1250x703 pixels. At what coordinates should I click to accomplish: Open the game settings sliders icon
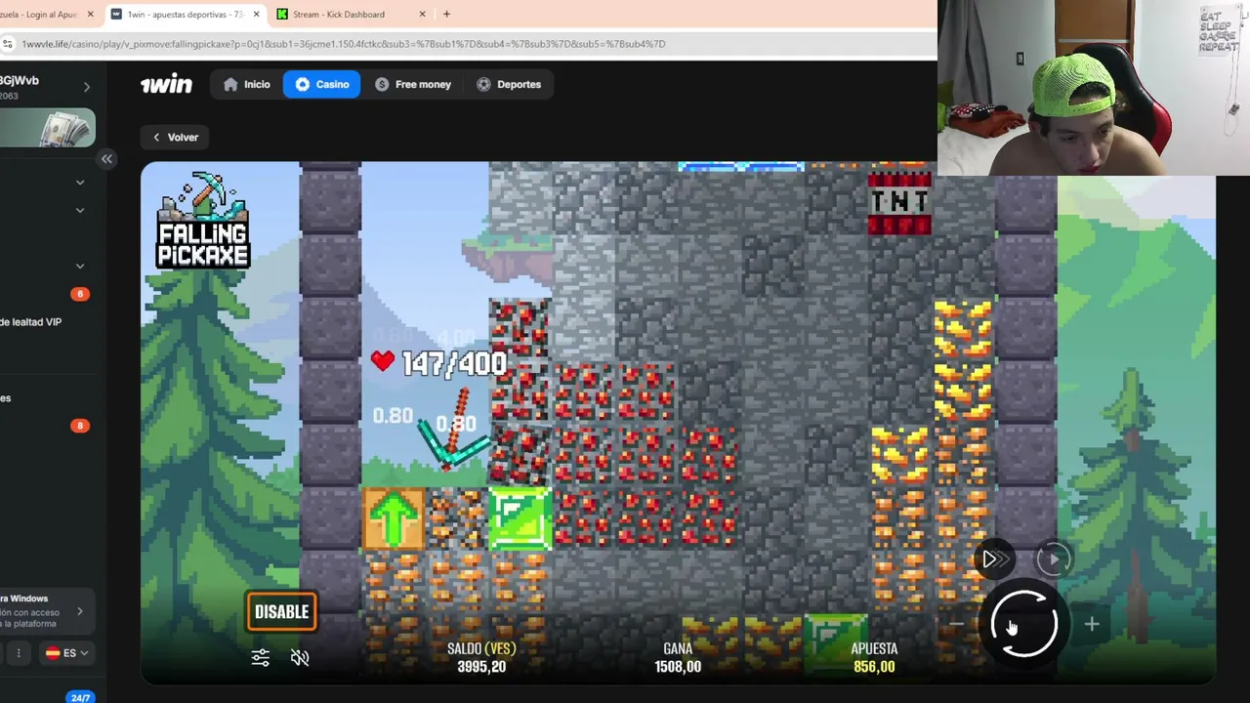click(x=260, y=657)
